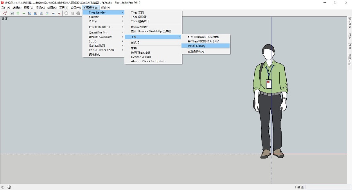Click the outlined circle toolbar icon
The width and height of the screenshot is (352, 190).
click(x=66, y=13)
